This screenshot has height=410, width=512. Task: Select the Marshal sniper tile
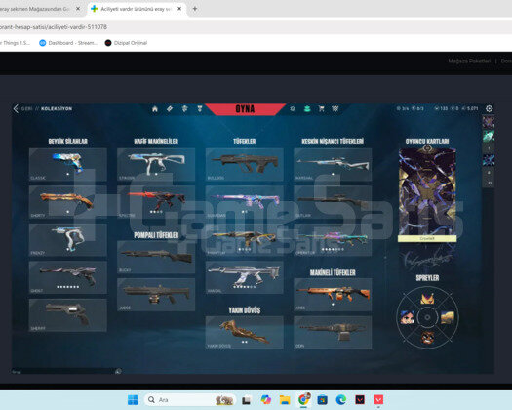(333, 164)
